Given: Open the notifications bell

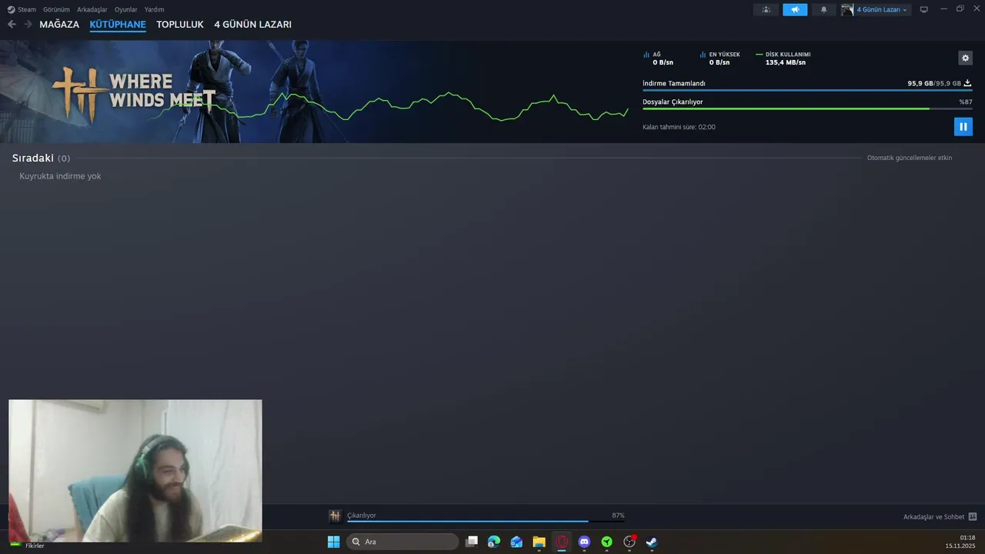Looking at the screenshot, I should coord(823,9).
